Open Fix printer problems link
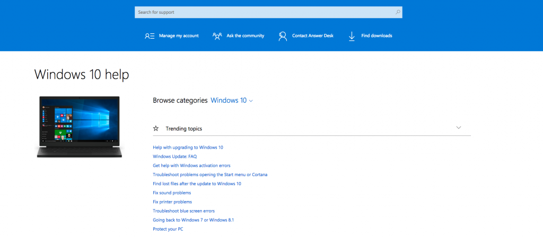Image resolution: width=543 pixels, height=237 pixels. (x=172, y=202)
